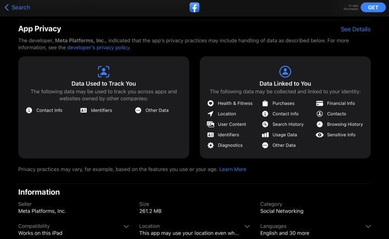
Task: Tap the GET button
Action: point(373,8)
